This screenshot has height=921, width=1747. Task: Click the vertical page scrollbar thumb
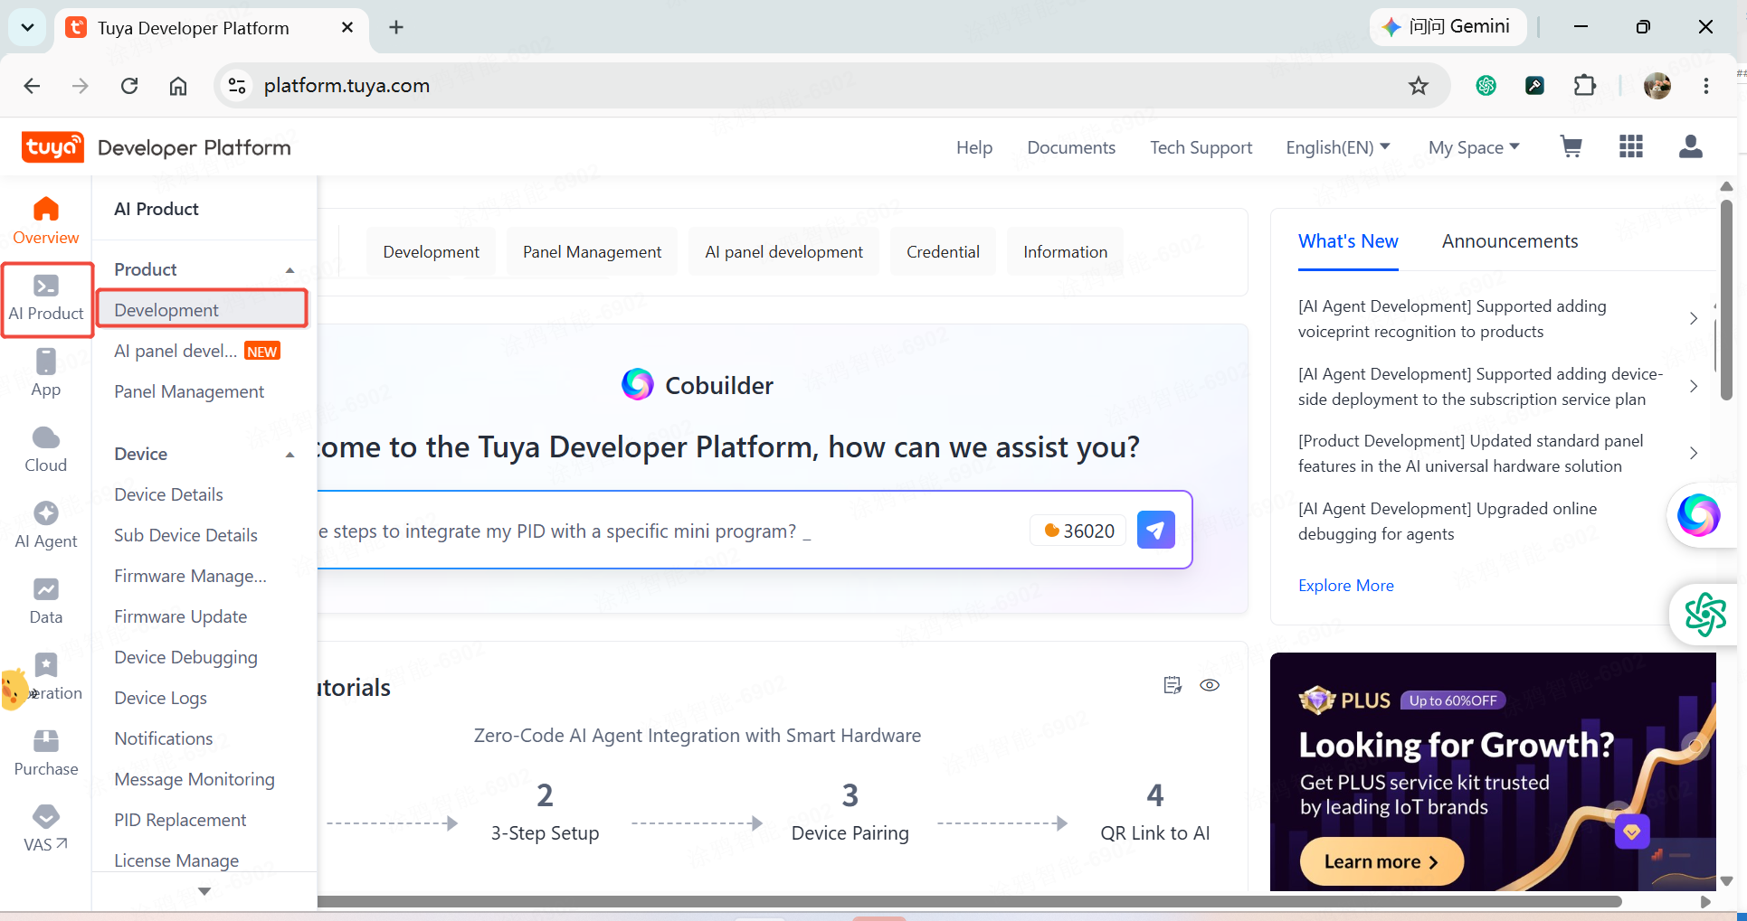click(x=1726, y=300)
